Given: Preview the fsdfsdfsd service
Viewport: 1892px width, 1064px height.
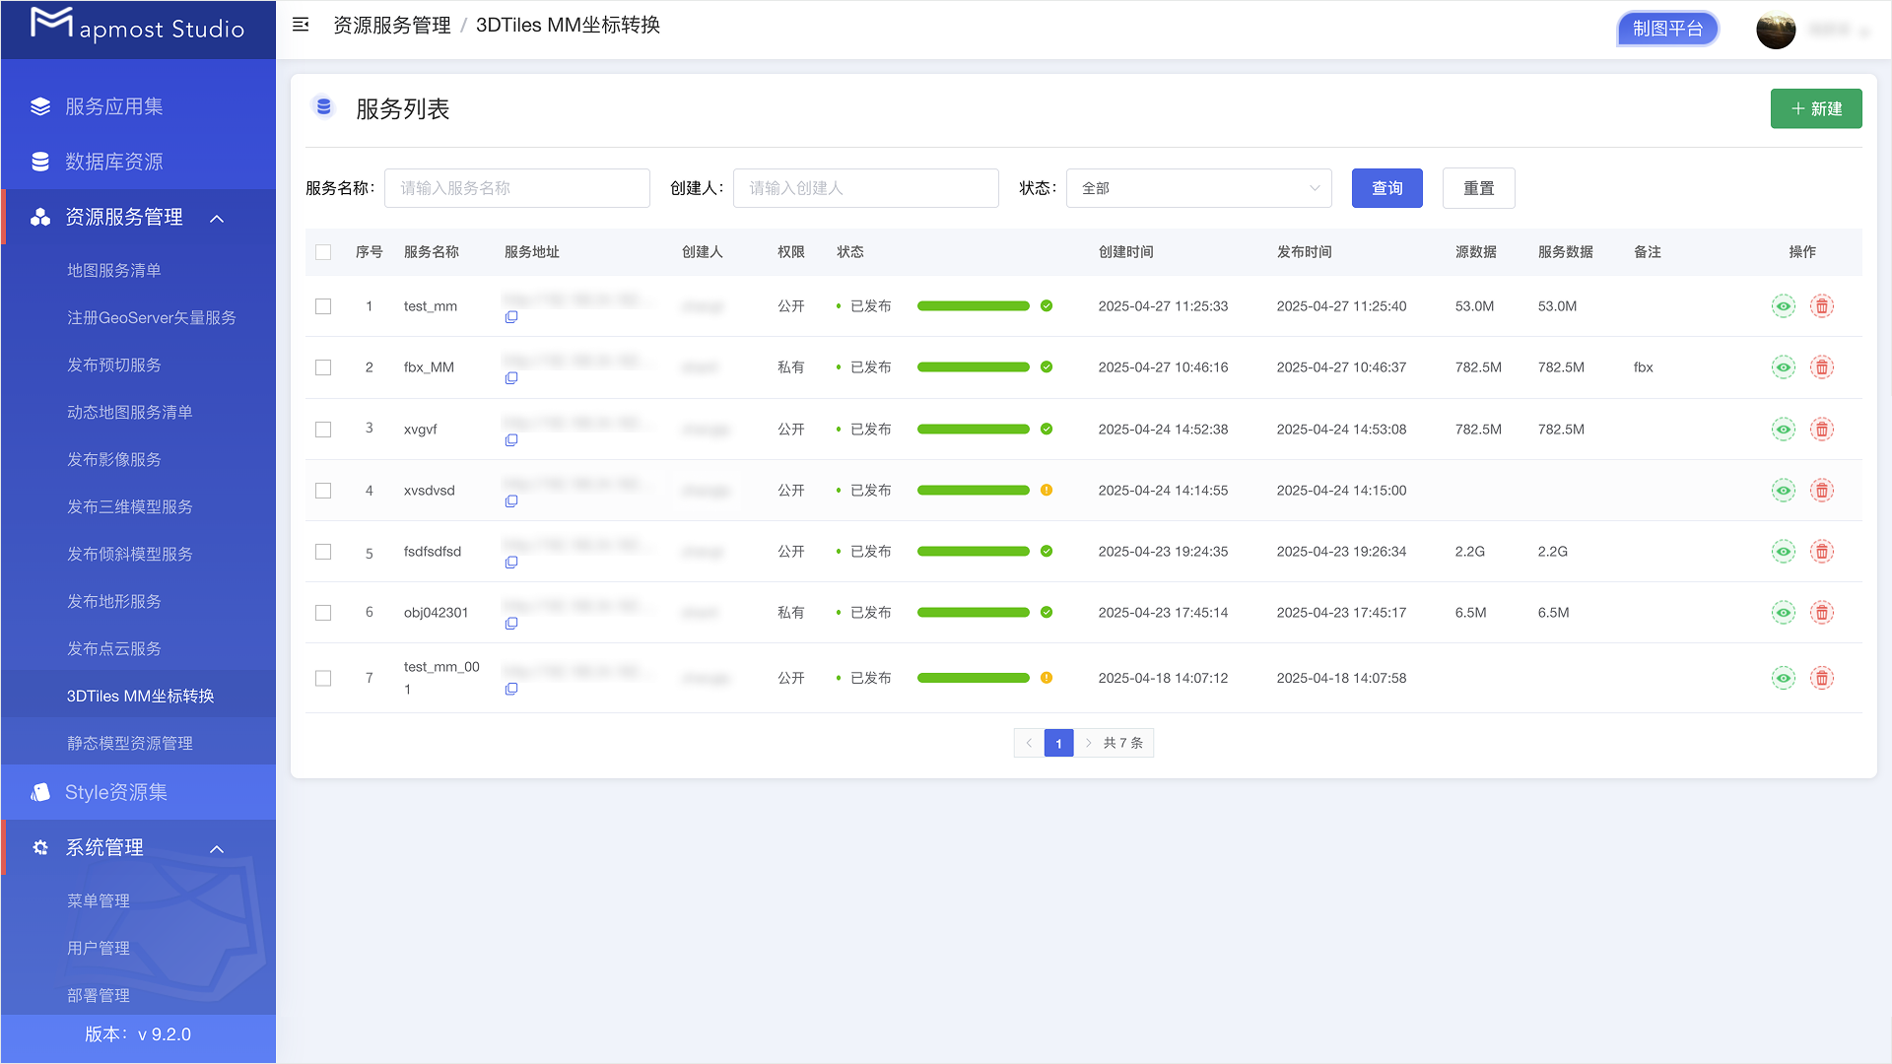Looking at the screenshot, I should [1783, 552].
